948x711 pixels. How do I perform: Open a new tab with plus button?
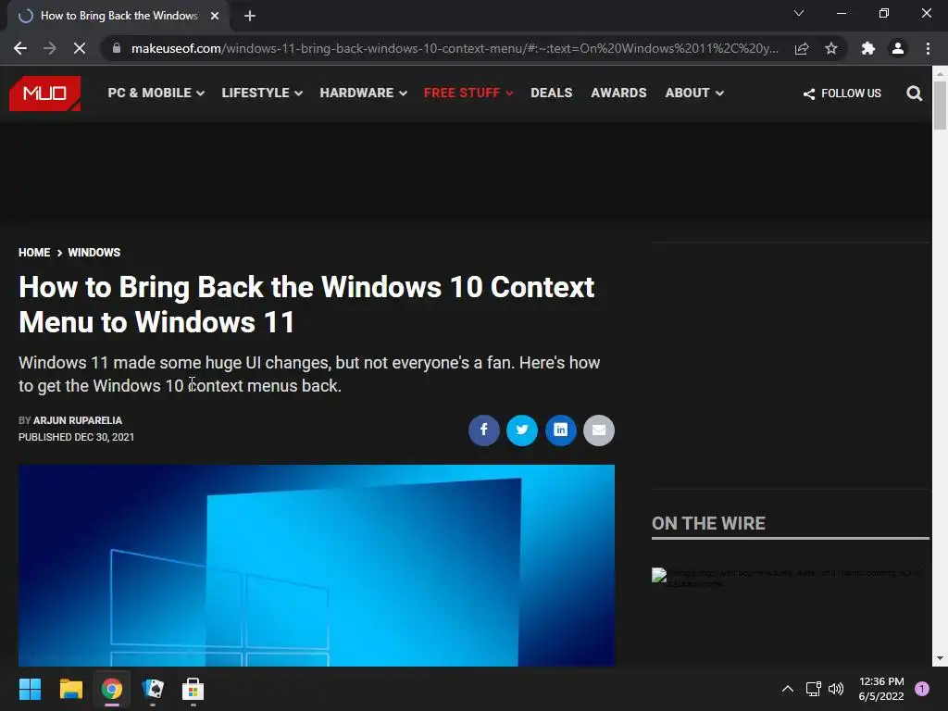(x=250, y=16)
